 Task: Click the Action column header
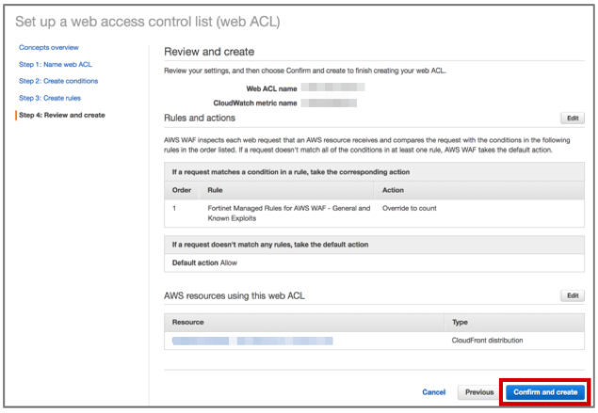click(393, 190)
